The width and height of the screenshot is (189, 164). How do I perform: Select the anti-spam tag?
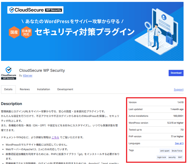coord(165,151)
